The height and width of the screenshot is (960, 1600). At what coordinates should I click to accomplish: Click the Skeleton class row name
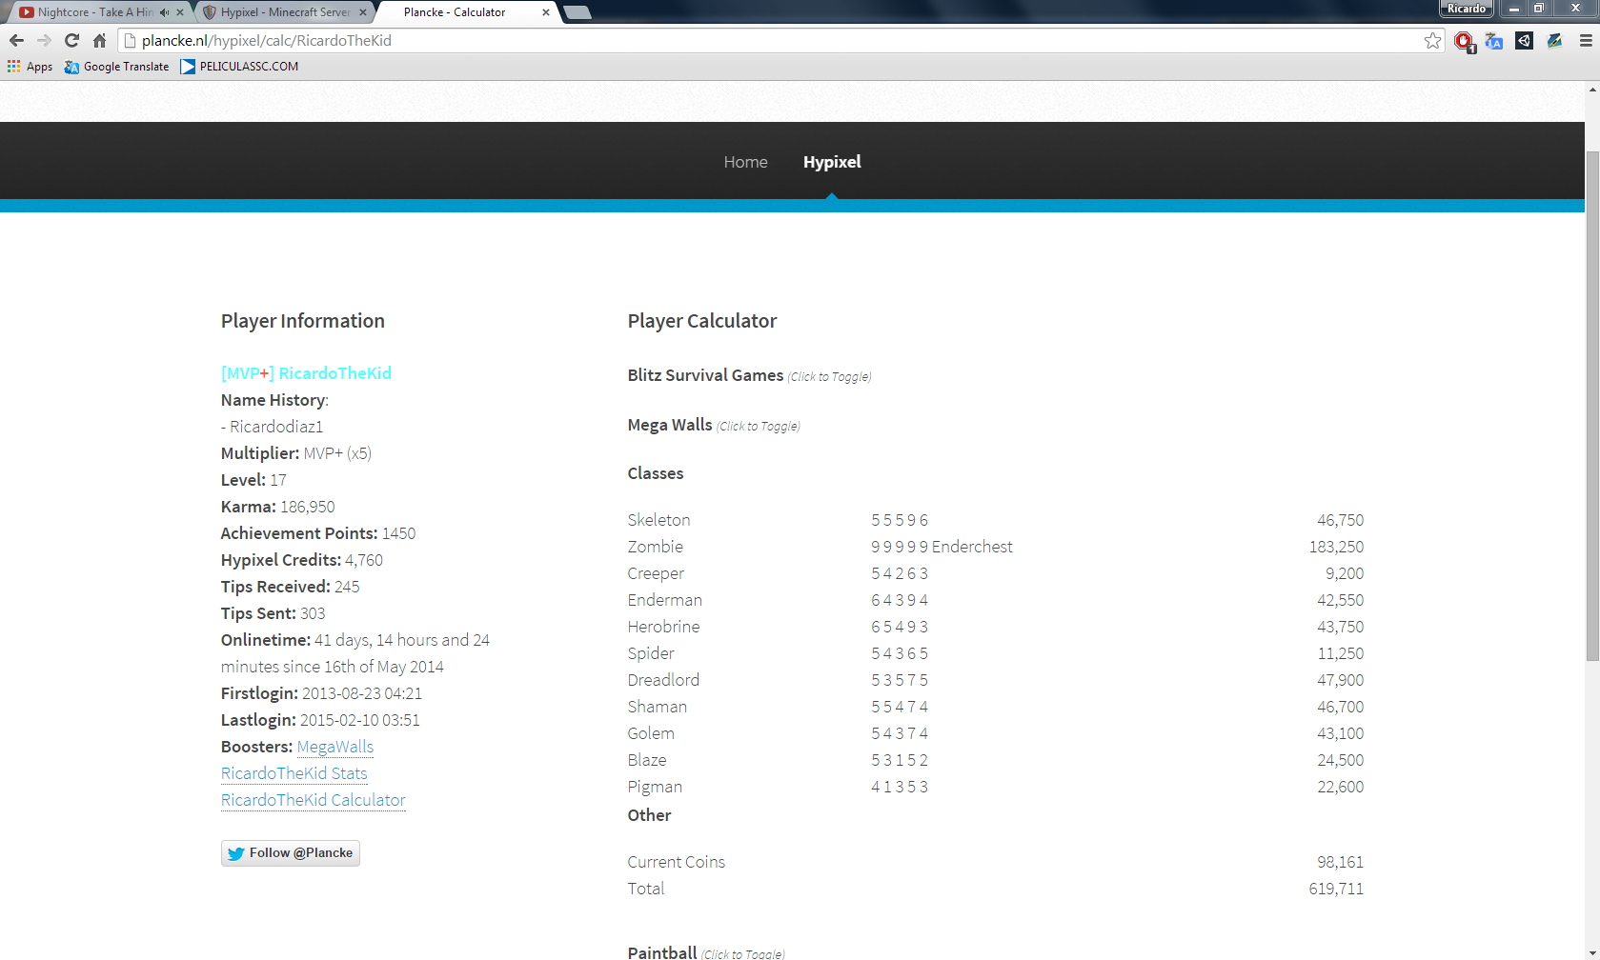(x=658, y=520)
